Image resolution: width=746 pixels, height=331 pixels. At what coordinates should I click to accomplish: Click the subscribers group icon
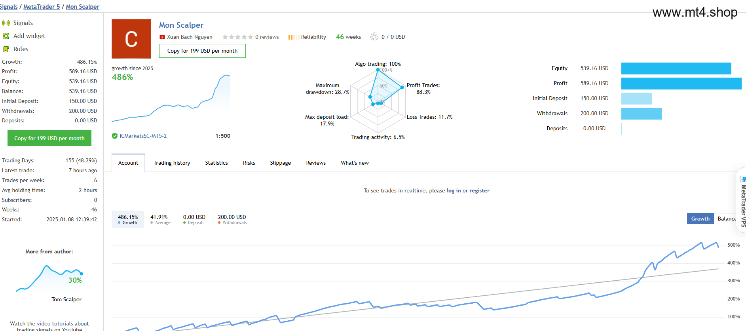tap(374, 37)
